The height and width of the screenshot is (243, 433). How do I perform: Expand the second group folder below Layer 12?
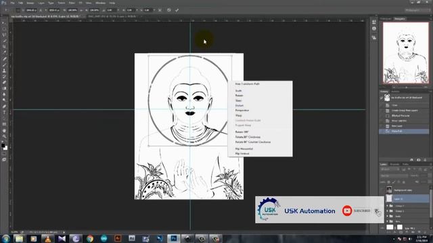387,211
